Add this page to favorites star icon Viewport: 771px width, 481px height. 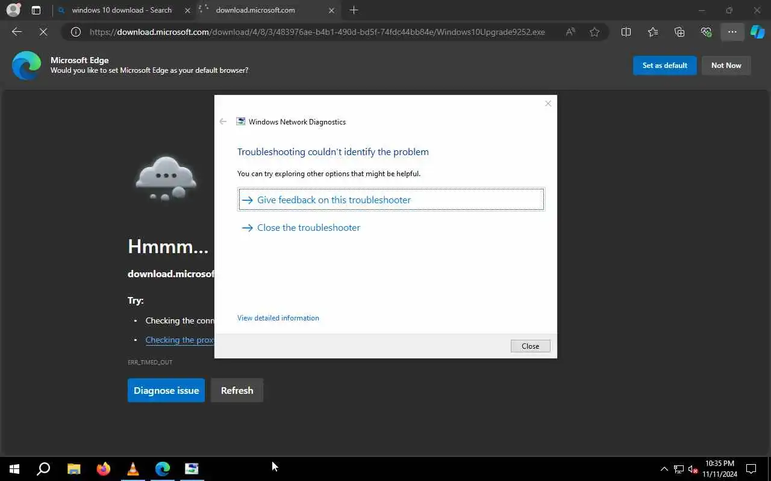595,32
